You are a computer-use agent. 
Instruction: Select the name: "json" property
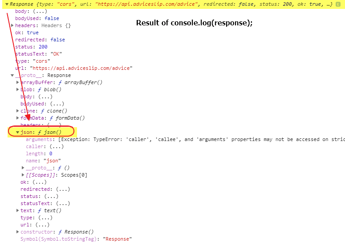coord(43,161)
